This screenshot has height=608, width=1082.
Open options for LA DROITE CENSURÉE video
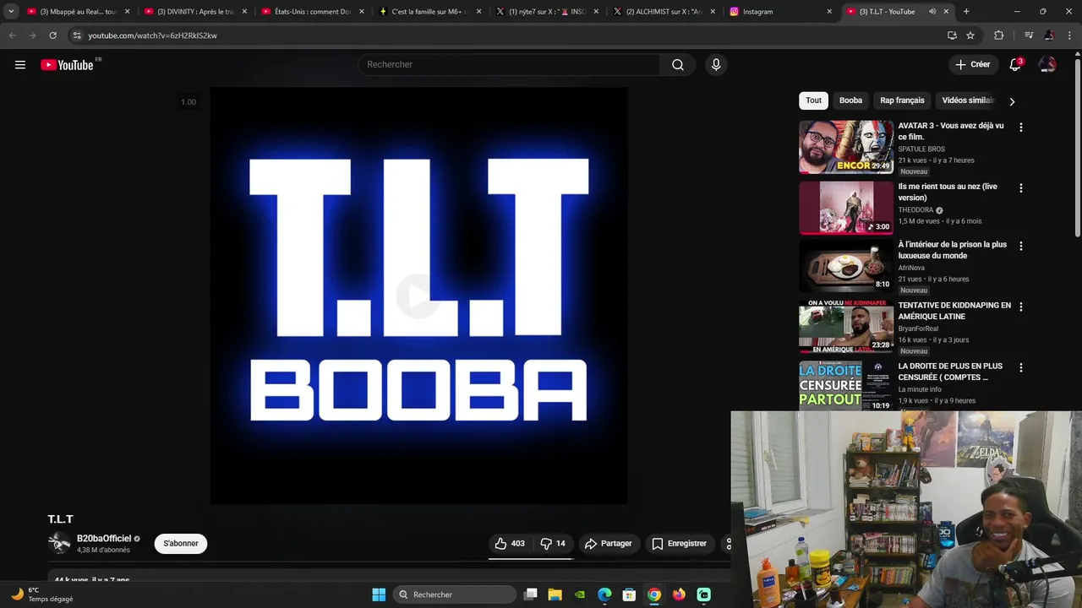tap(1020, 367)
